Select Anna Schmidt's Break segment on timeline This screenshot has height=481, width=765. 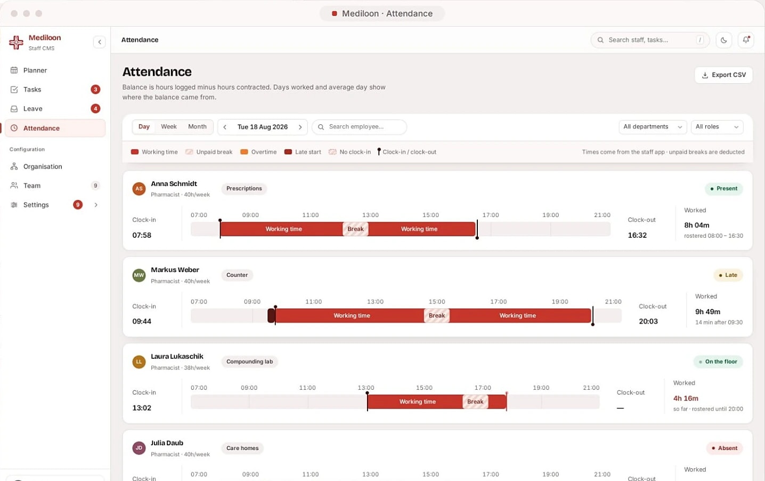[x=355, y=229]
